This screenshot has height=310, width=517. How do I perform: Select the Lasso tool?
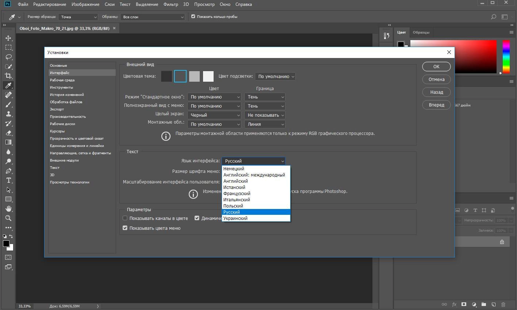coord(8,57)
